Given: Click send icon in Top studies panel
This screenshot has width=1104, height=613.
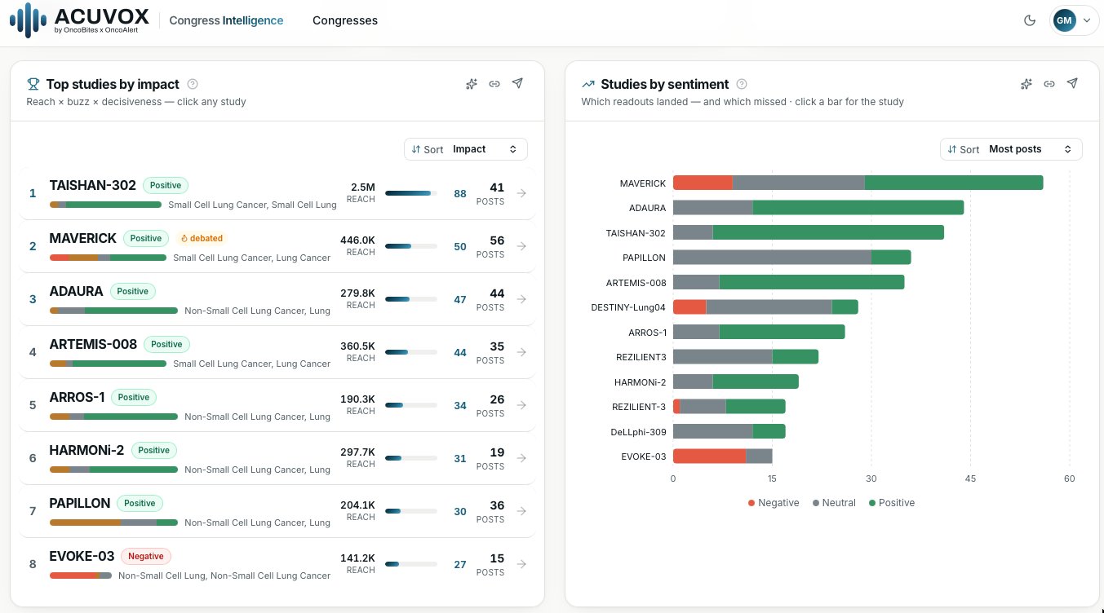Looking at the screenshot, I should click(517, 83).
